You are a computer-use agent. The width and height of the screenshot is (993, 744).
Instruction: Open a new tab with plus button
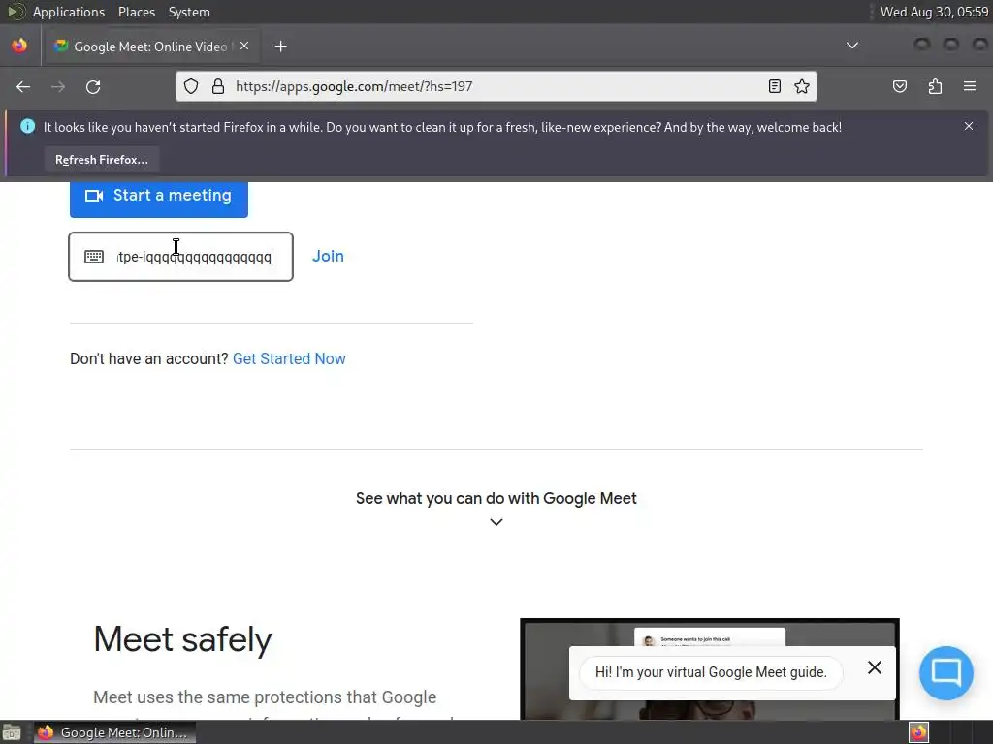pyautogui.click(x=281, y=46)
